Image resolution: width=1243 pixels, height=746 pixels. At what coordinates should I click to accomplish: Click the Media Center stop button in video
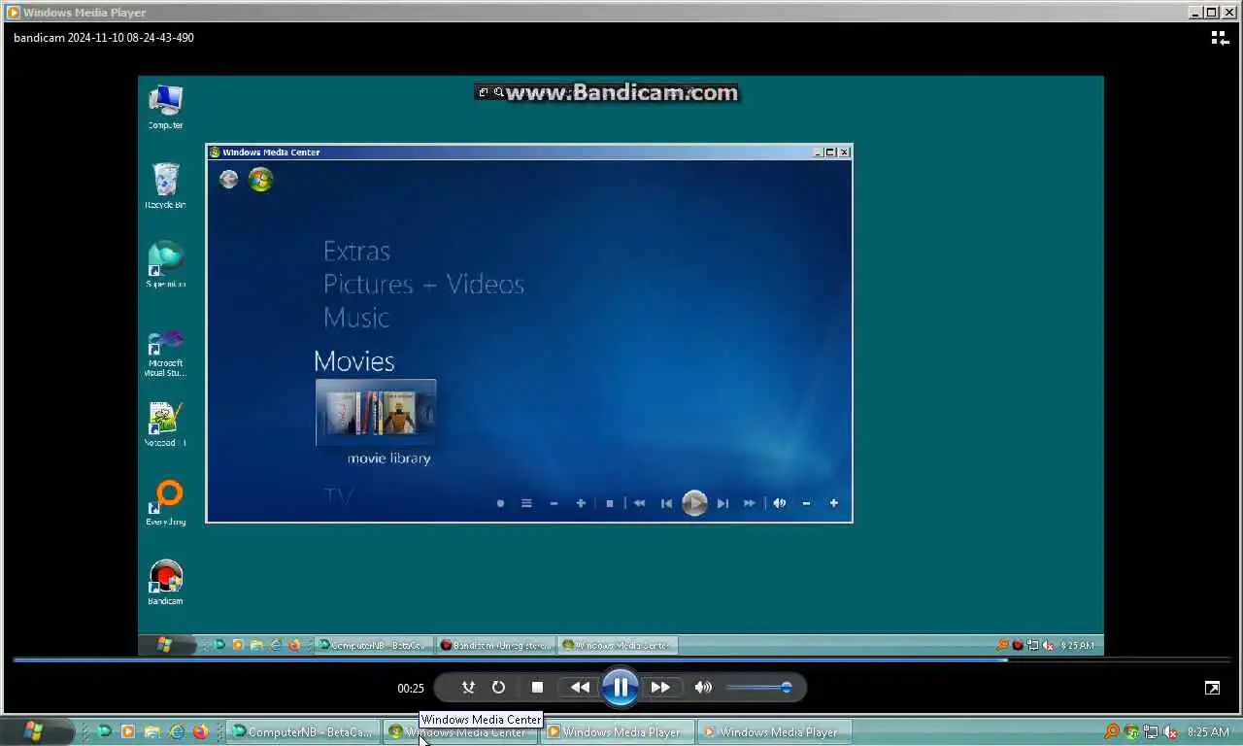click(x=610, y=503)
